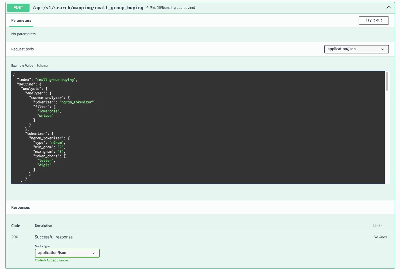Viewport: 400px width, 269px height.
Task: Click the "ngram_tokenizer" tokenizer value in example
Action: [77, 102]
